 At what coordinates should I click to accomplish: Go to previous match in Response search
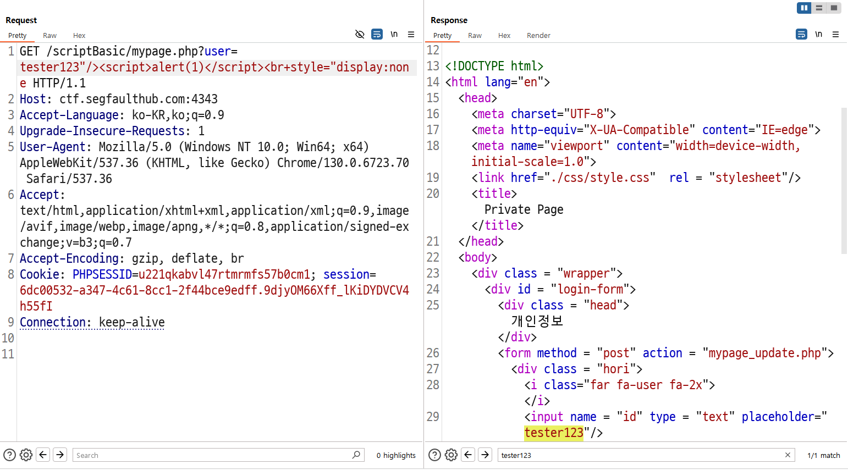pos(468,455)
